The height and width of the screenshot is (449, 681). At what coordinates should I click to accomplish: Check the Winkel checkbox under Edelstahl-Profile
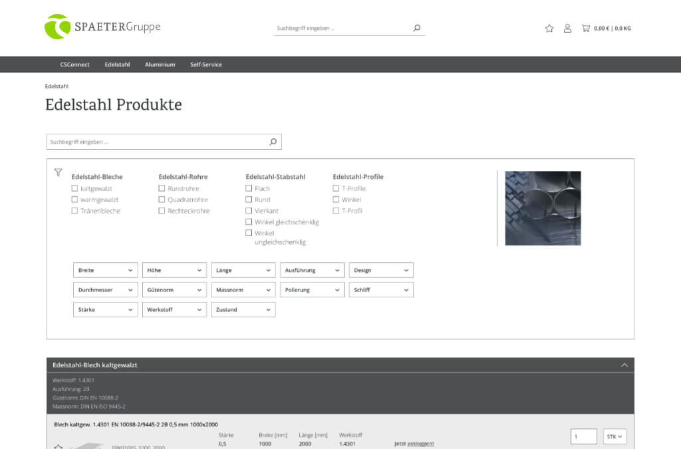point(336,200)
